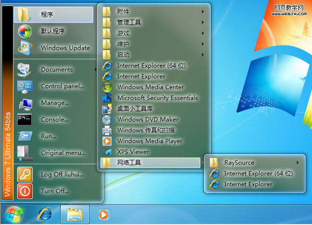Open Microsoft Security Essentials icon
This screenshot has height=225, width=312.
107,98
